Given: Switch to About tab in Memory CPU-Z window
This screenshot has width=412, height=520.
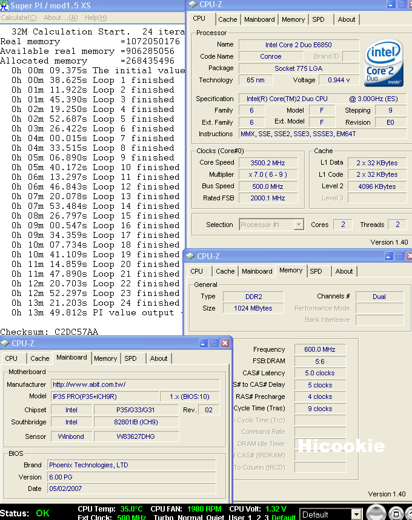Looking at the screenshot, I should pos(344,271).
